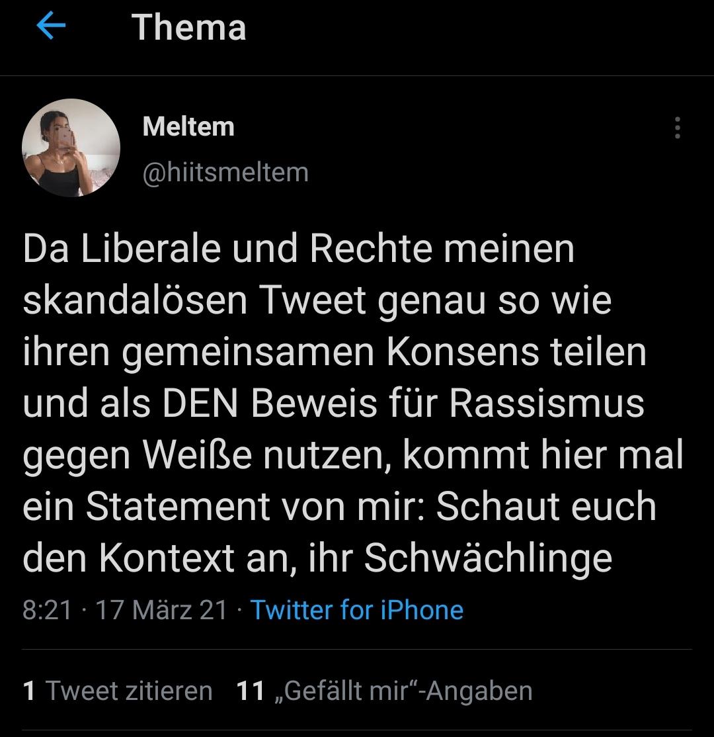Open the display name Meltem
This screenshot has width=714, height=737.
point(188,126)
